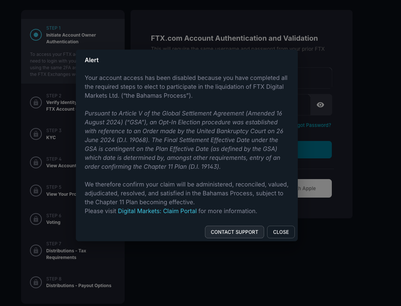Click the paragraph starting 'Your account access has been disabled'
The height and width of the screenshot is (306, 401).
pyautogui.click(x=186, y=87)
